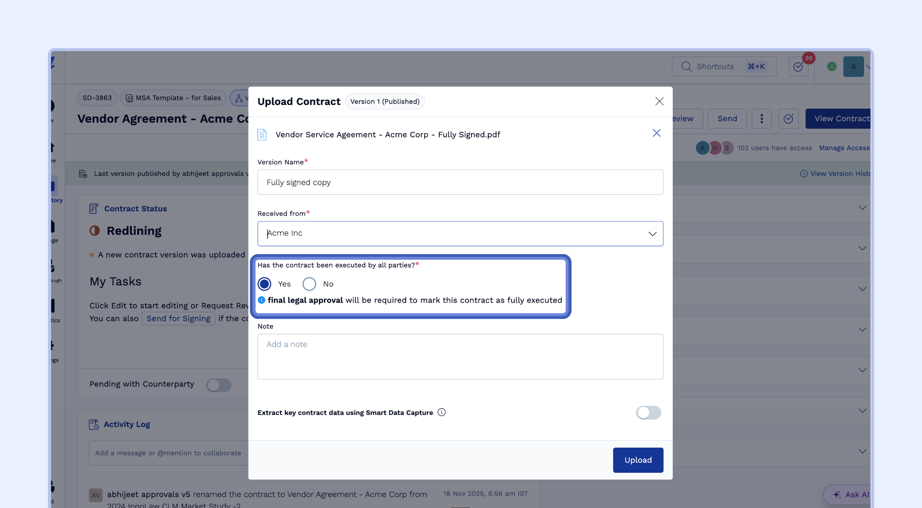Click the Add a note text area
Viewport: 922px width, 508px height.
[460, 356]
